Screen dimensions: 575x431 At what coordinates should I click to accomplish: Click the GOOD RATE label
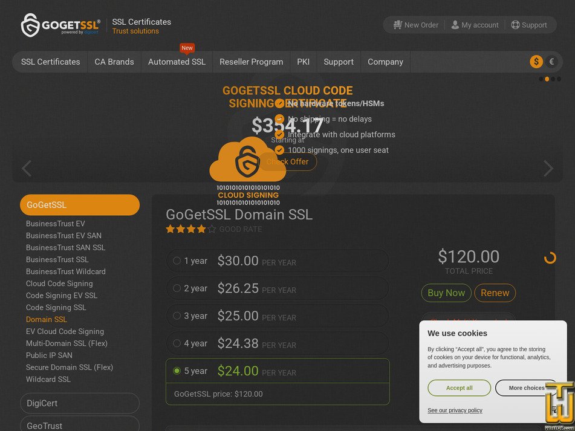(x=241, y=230)
